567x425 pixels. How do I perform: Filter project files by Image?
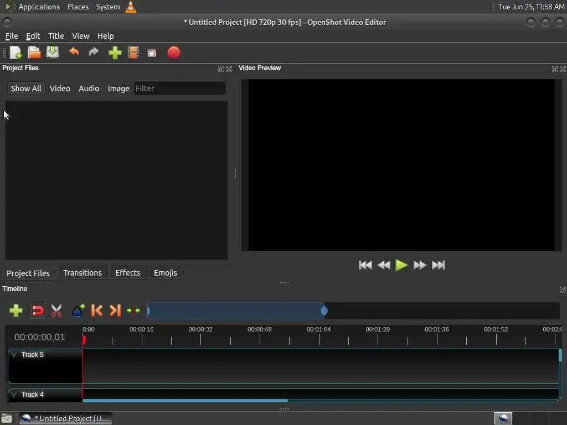(x=118, y=89)
